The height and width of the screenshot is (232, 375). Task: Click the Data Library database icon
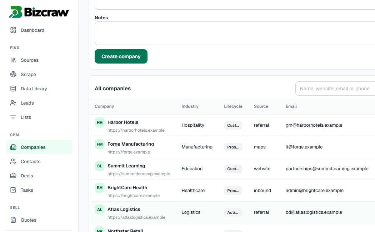(13, 89)
